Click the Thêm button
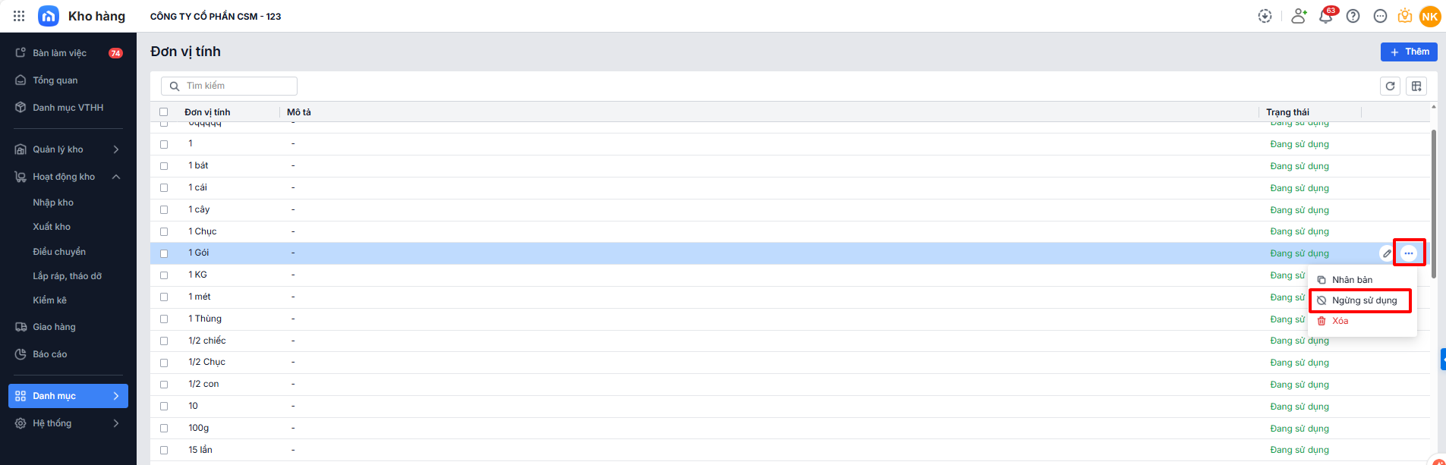This screenshot has height=465, width=1446. (1409, 52)
